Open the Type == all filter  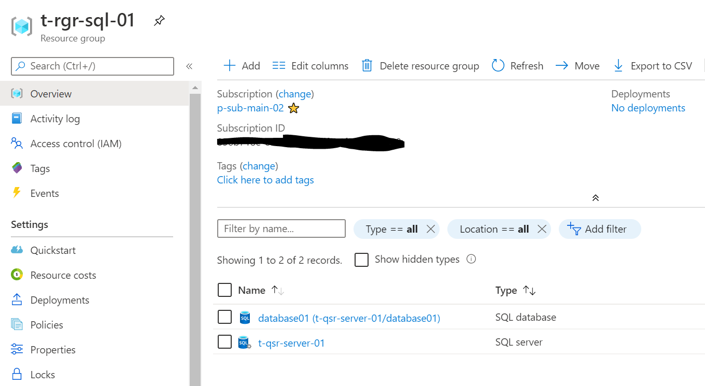pyautogui.click(x=391, y=229)
